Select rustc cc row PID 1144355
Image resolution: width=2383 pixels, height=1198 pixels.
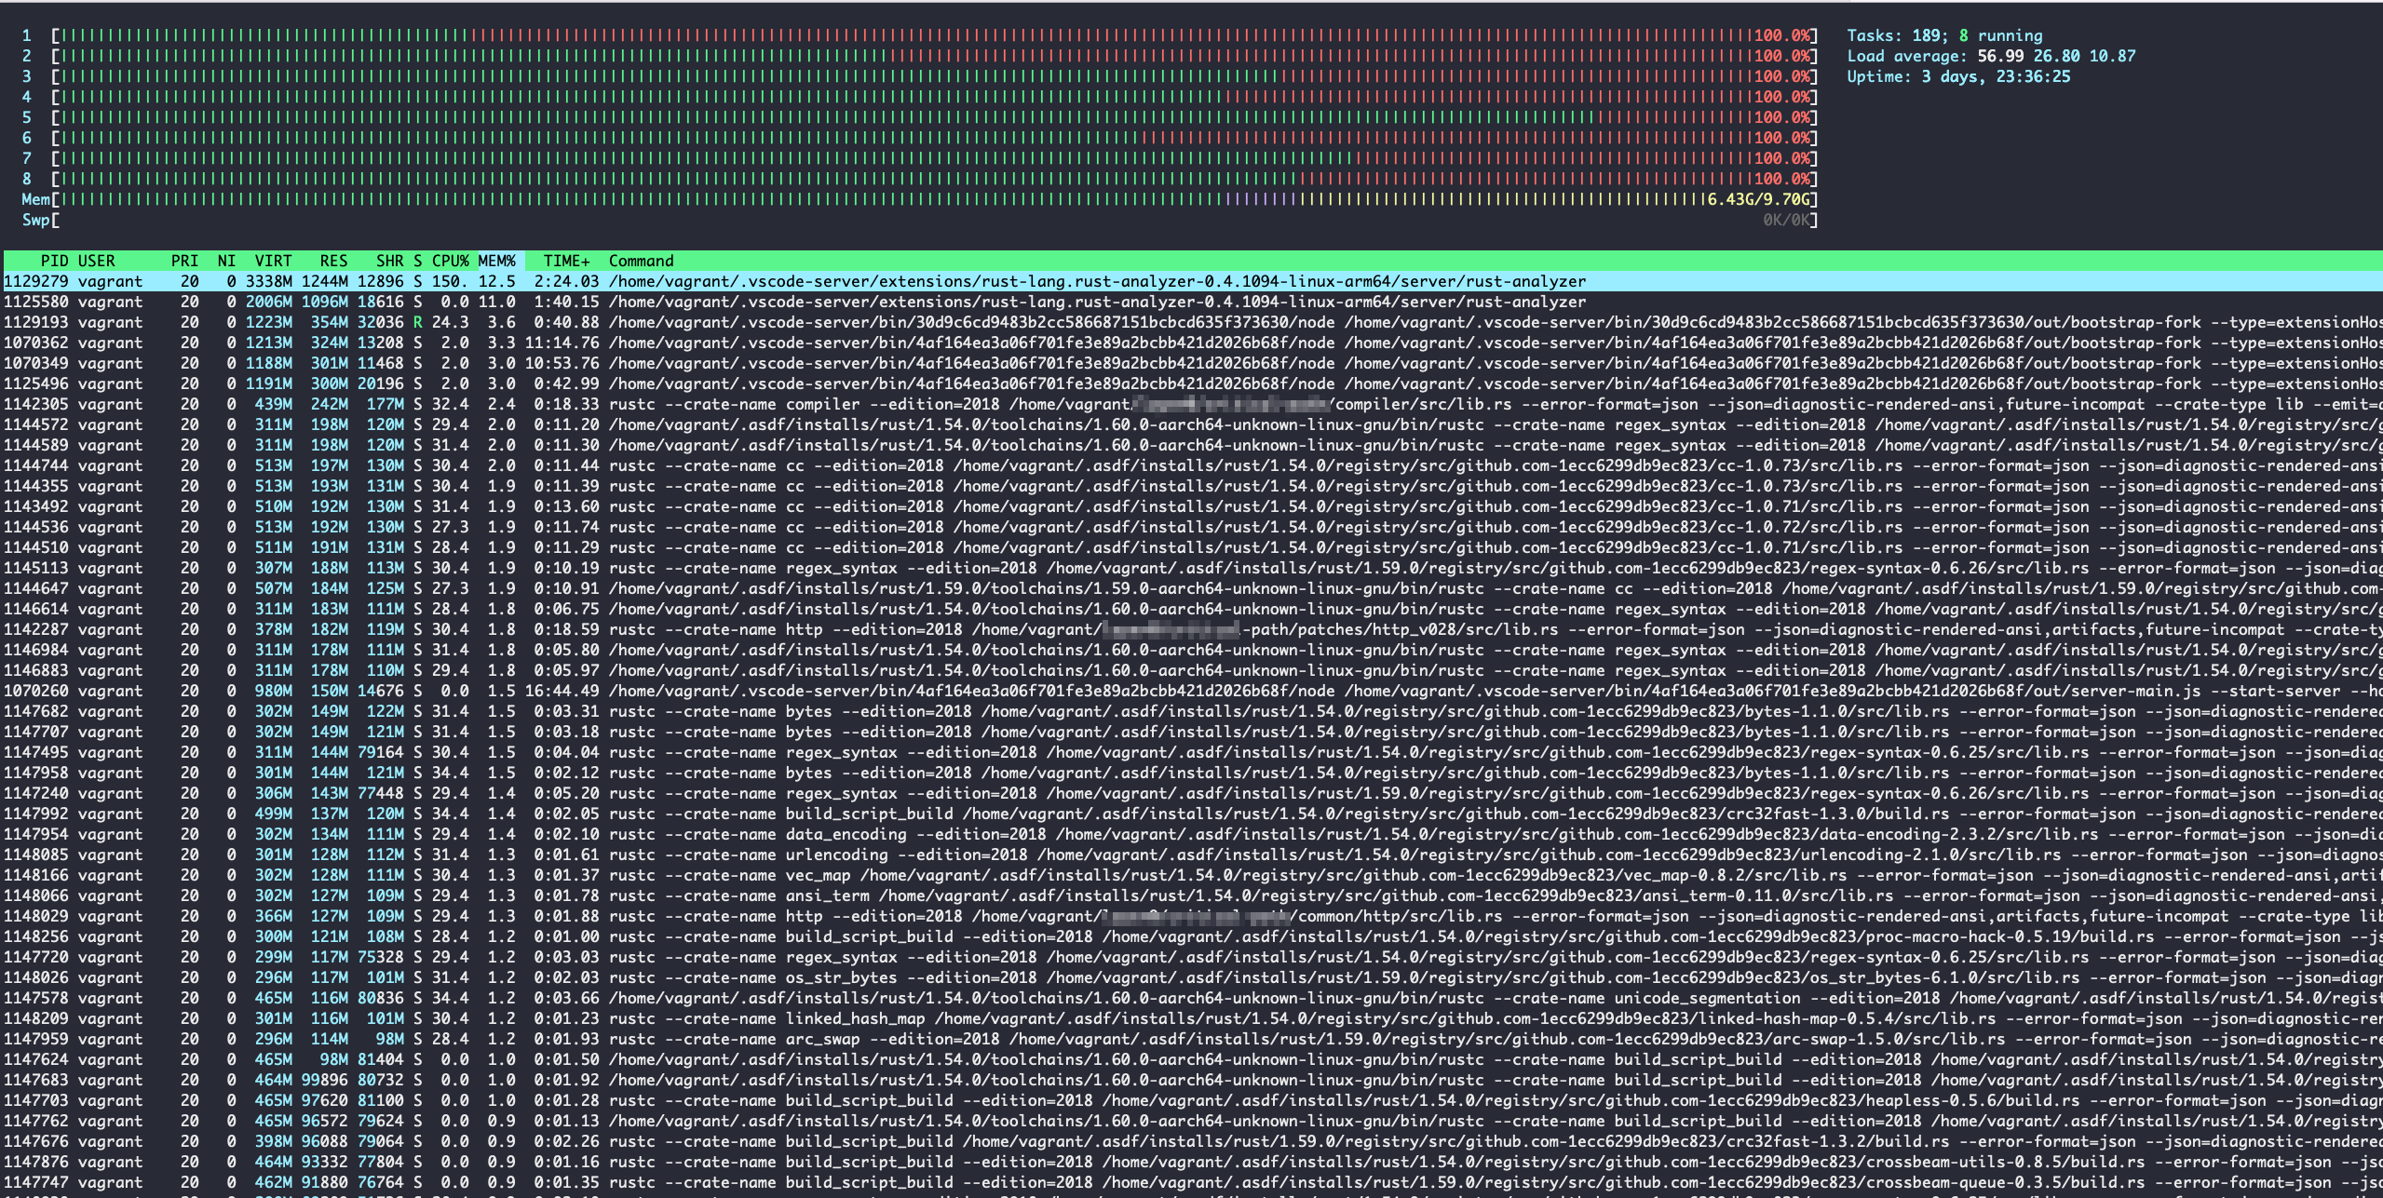(1191, 486)
